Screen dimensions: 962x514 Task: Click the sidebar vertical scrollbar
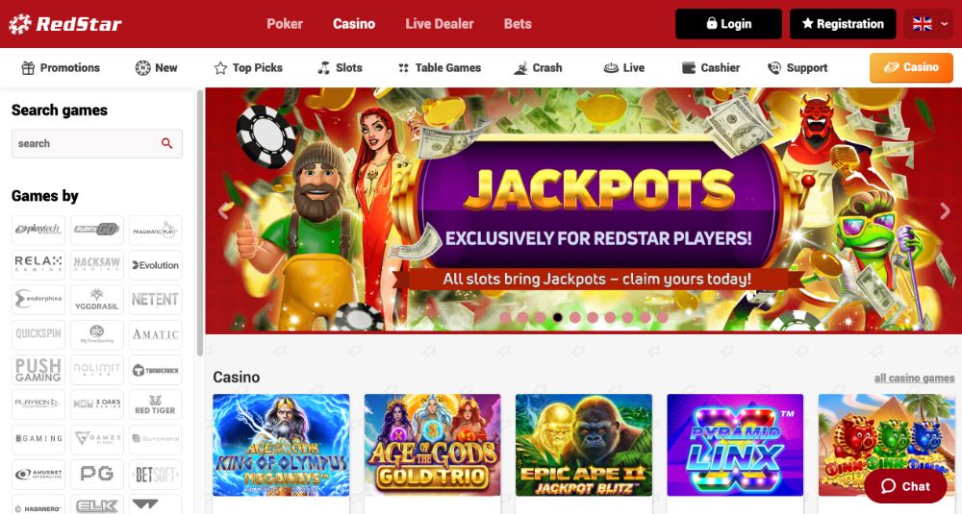click(x=199, y=224)
